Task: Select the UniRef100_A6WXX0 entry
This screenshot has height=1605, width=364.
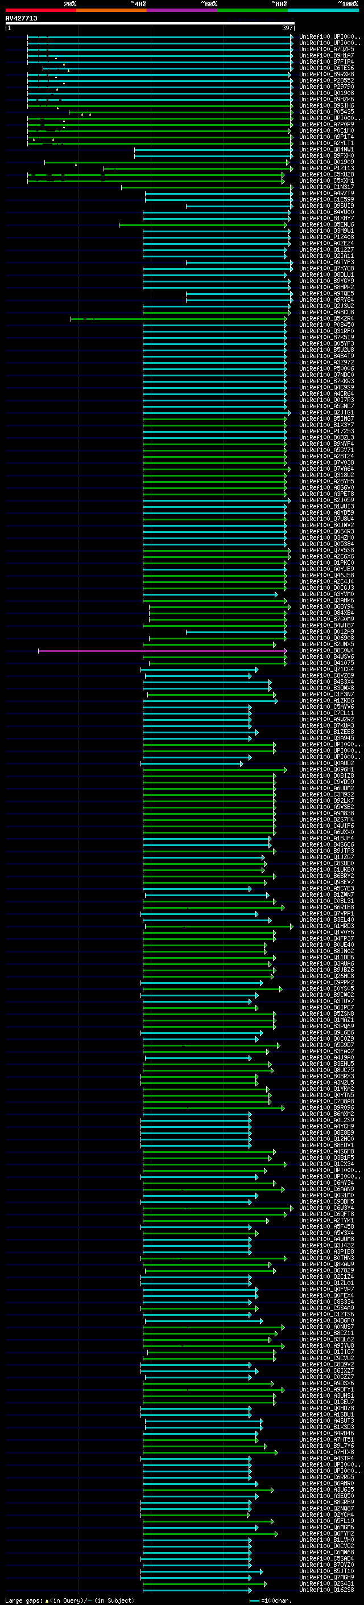Action: click(x=326, y=832)
